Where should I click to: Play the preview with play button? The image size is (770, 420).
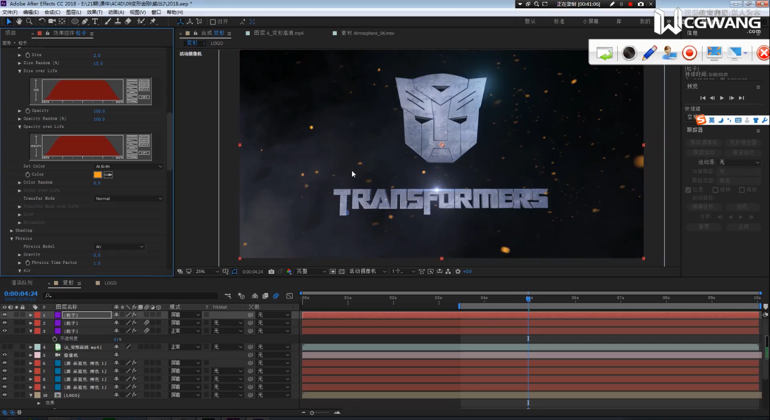pos(722,98)
